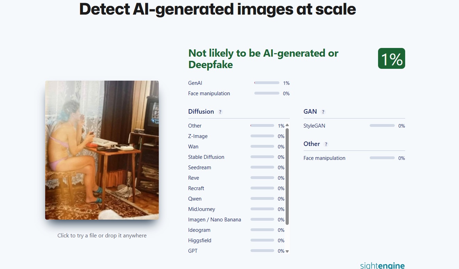
Task: Click the Diffusion list scrollbar thumb
Action: coord(287,176)
